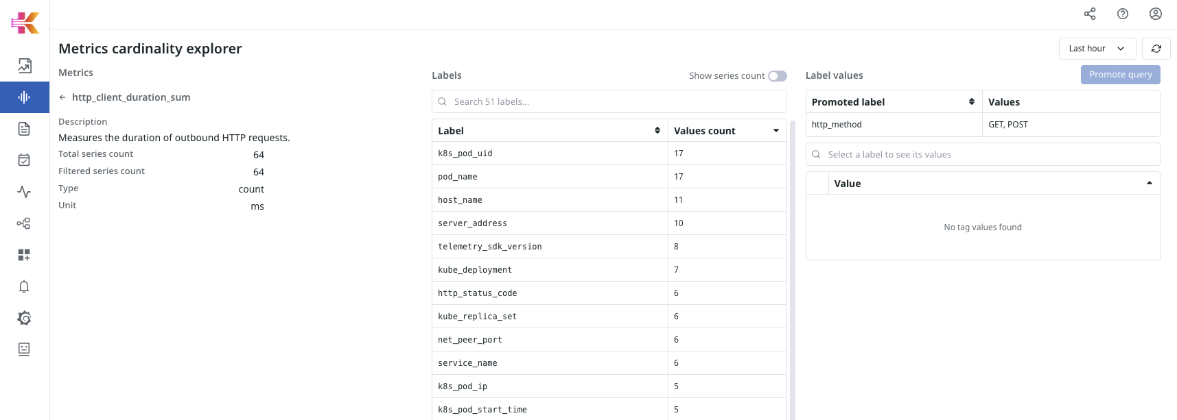Open the help question mark icon
The height and width of the screenshot is (420, 1177).
(x=1122, y=14)
